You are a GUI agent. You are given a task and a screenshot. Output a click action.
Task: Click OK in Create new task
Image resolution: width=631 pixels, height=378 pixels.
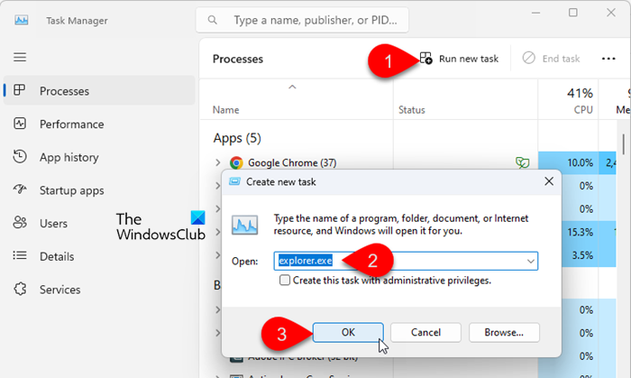[x=348, y=333]
